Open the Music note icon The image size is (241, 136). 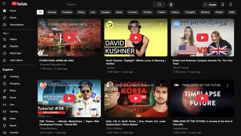pos(4,91)
